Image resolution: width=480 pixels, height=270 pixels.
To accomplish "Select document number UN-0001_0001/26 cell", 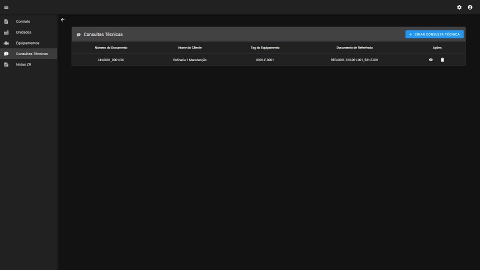I will coord(111,60).
